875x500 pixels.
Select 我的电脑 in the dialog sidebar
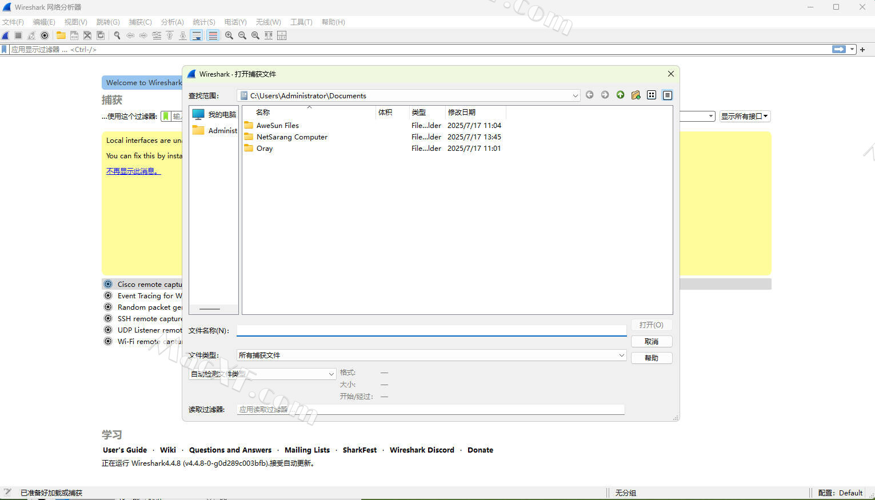(x=214, y=114)
